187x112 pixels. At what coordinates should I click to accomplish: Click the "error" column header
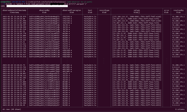[x=167, y=10]
